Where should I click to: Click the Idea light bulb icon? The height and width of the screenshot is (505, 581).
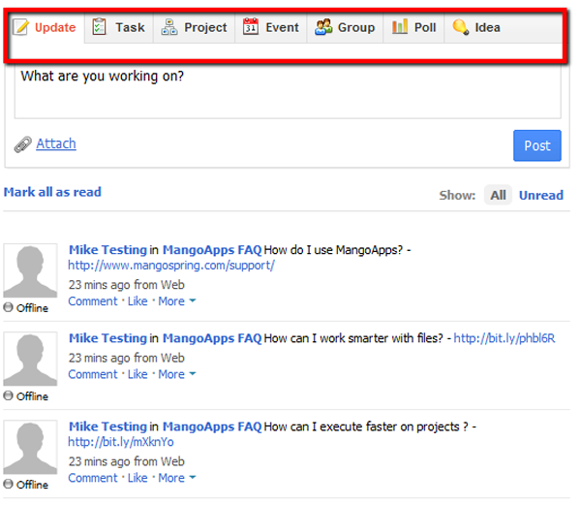coord(461,27)
